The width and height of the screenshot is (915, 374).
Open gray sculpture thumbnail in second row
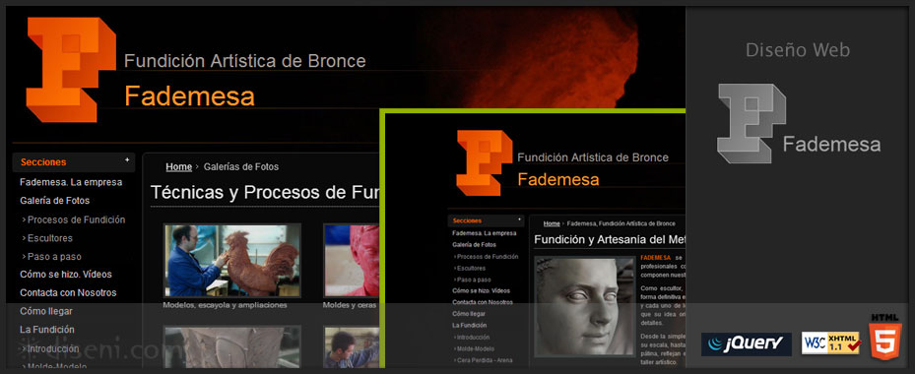231,346
